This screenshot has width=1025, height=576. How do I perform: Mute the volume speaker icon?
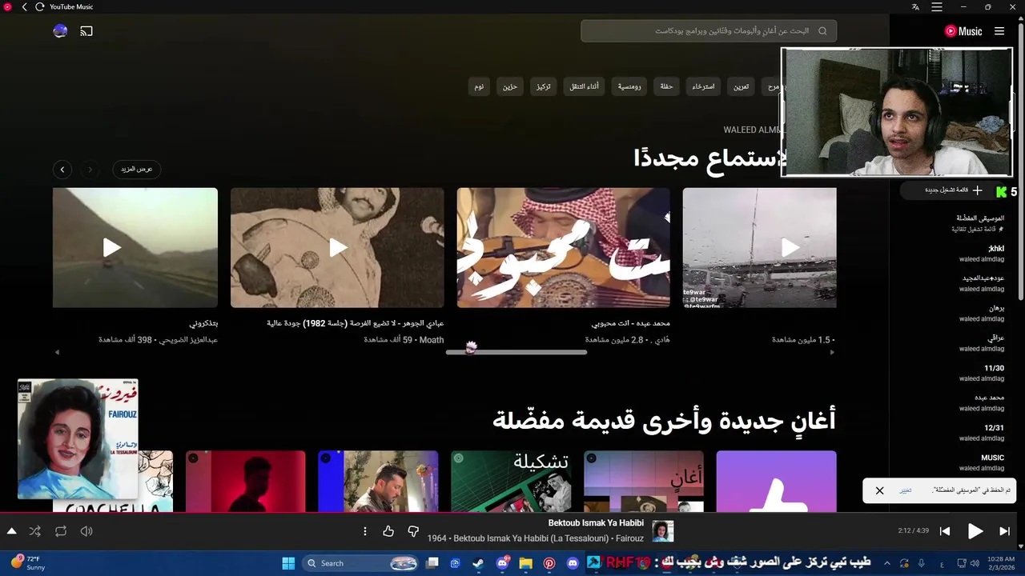coord(86,531)
